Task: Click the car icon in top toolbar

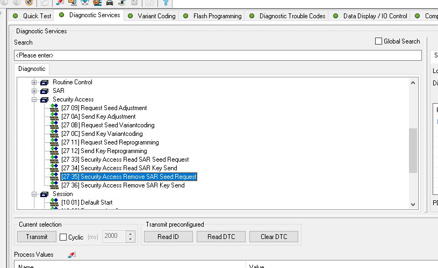Action: click(109, 3)
